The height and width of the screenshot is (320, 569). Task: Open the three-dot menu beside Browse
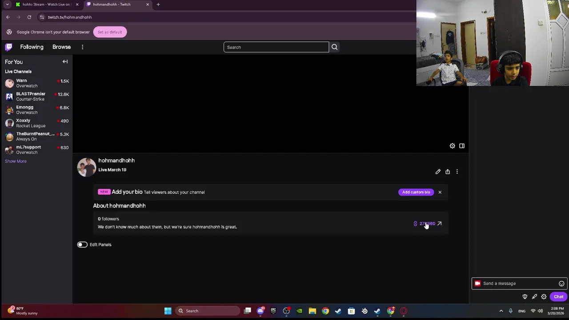point(82,47)
